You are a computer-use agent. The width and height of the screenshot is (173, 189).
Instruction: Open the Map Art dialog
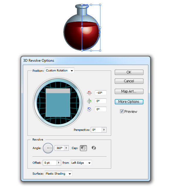129,91
